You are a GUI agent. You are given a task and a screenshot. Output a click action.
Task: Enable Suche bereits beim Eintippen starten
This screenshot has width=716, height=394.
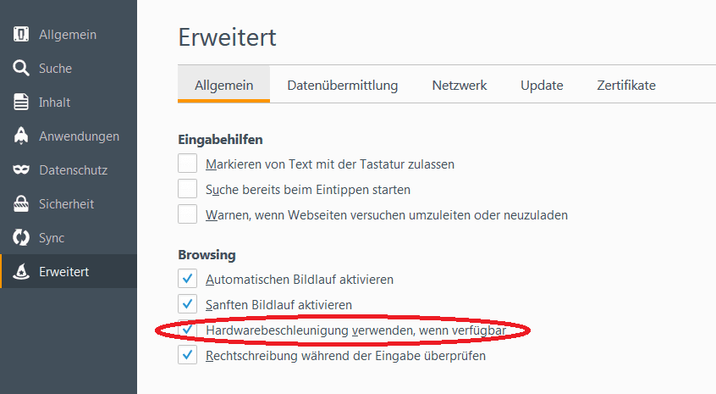coord(187,189)
